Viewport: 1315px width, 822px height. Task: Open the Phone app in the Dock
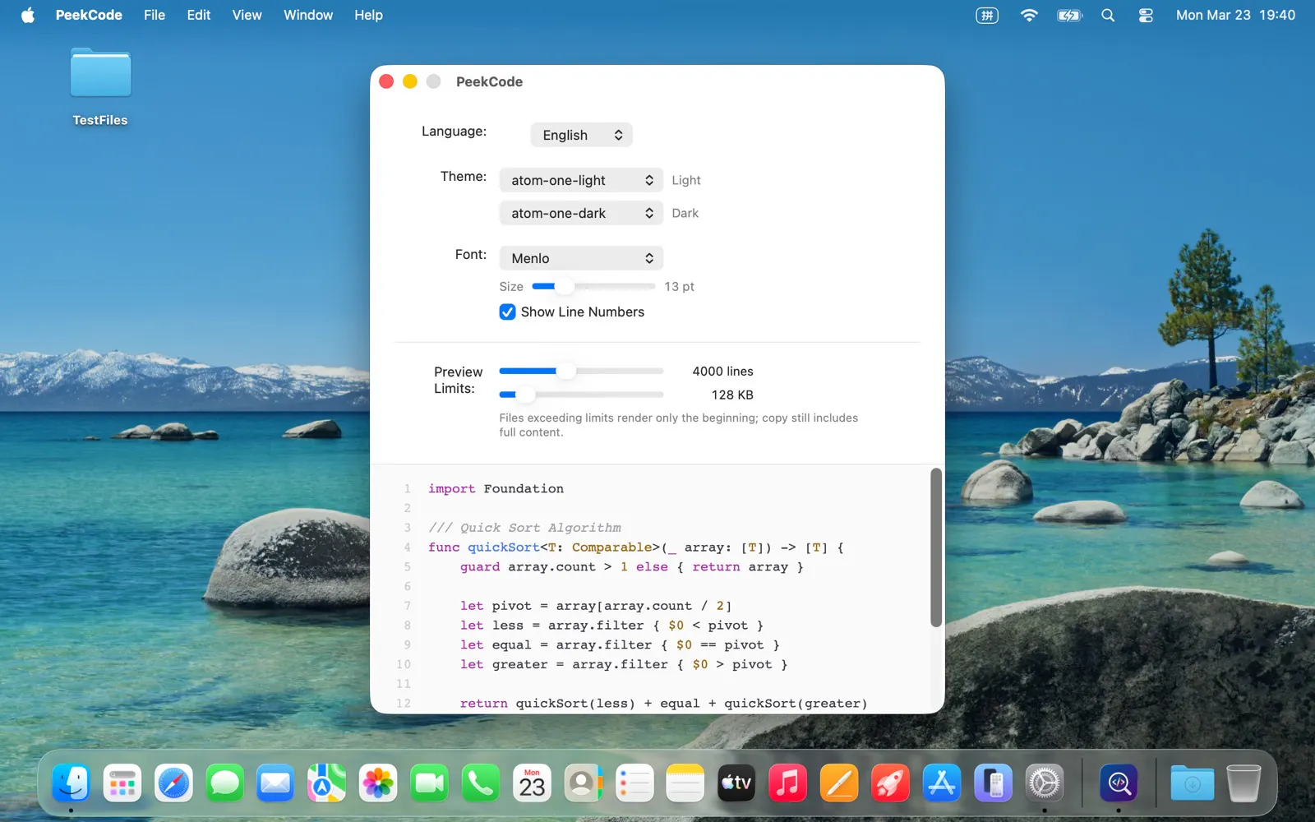pos(480,783)
